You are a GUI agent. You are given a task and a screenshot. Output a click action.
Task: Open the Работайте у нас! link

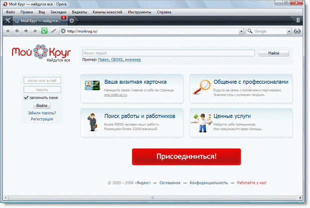[251, 183]
